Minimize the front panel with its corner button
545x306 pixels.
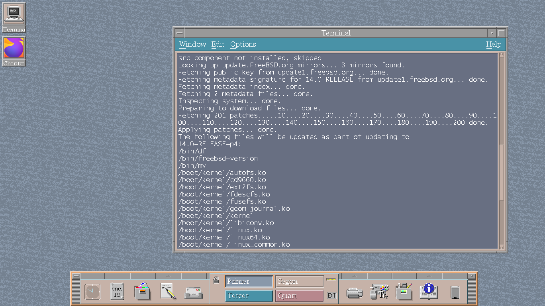[472, 276]
